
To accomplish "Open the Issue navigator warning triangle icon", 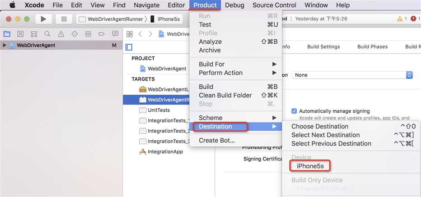I will (61, 34).
